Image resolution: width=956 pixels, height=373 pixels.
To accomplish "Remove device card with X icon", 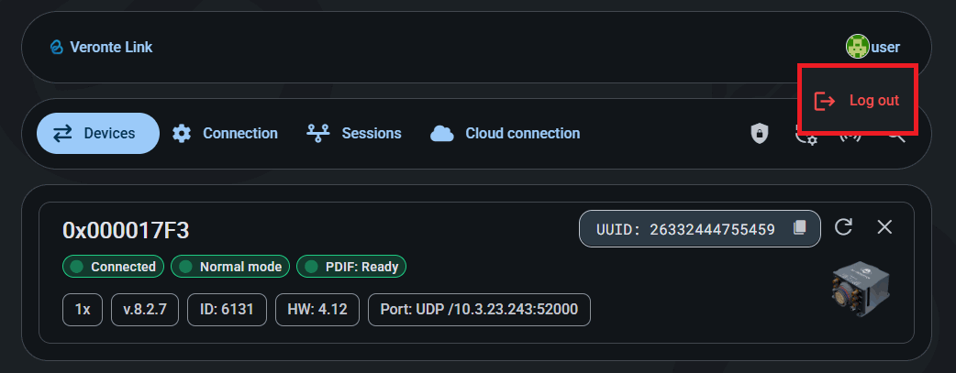I will click(884, 227).
